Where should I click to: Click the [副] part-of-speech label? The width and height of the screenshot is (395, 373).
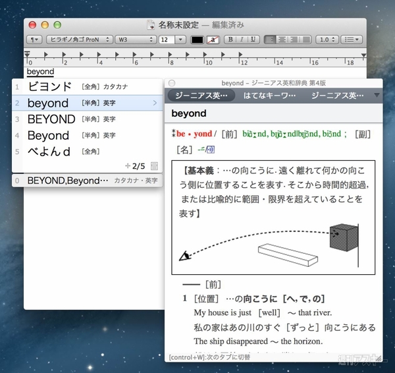[363, 134]
